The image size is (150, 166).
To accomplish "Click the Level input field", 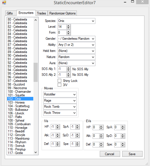I will 62,27.
